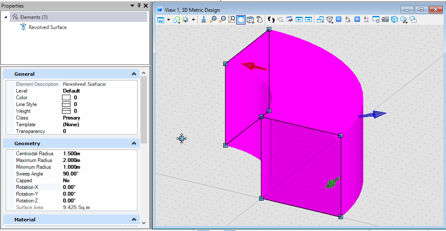
Task: Click the properties scrollbar up arrow
Action: pos(143,73)
